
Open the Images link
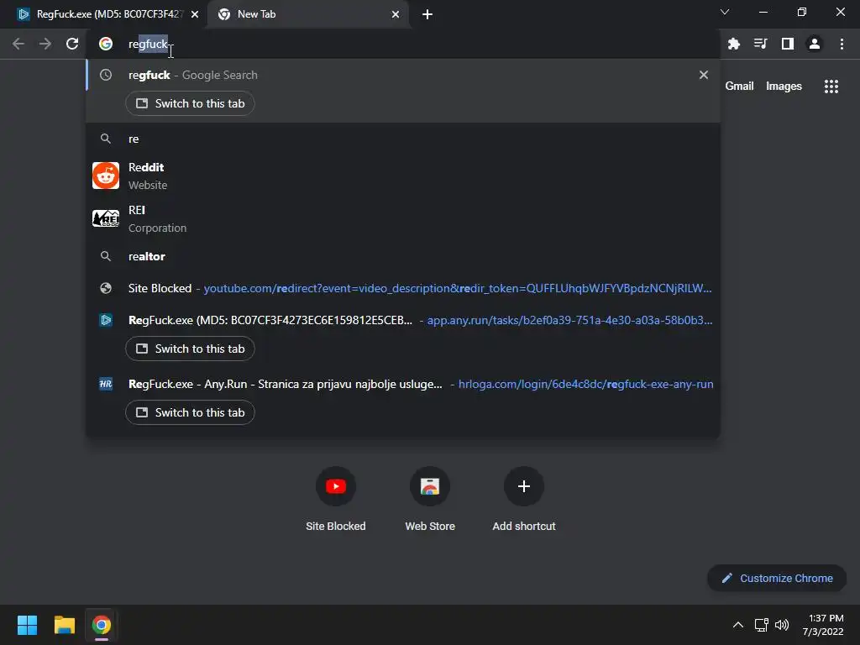point(784,87)
